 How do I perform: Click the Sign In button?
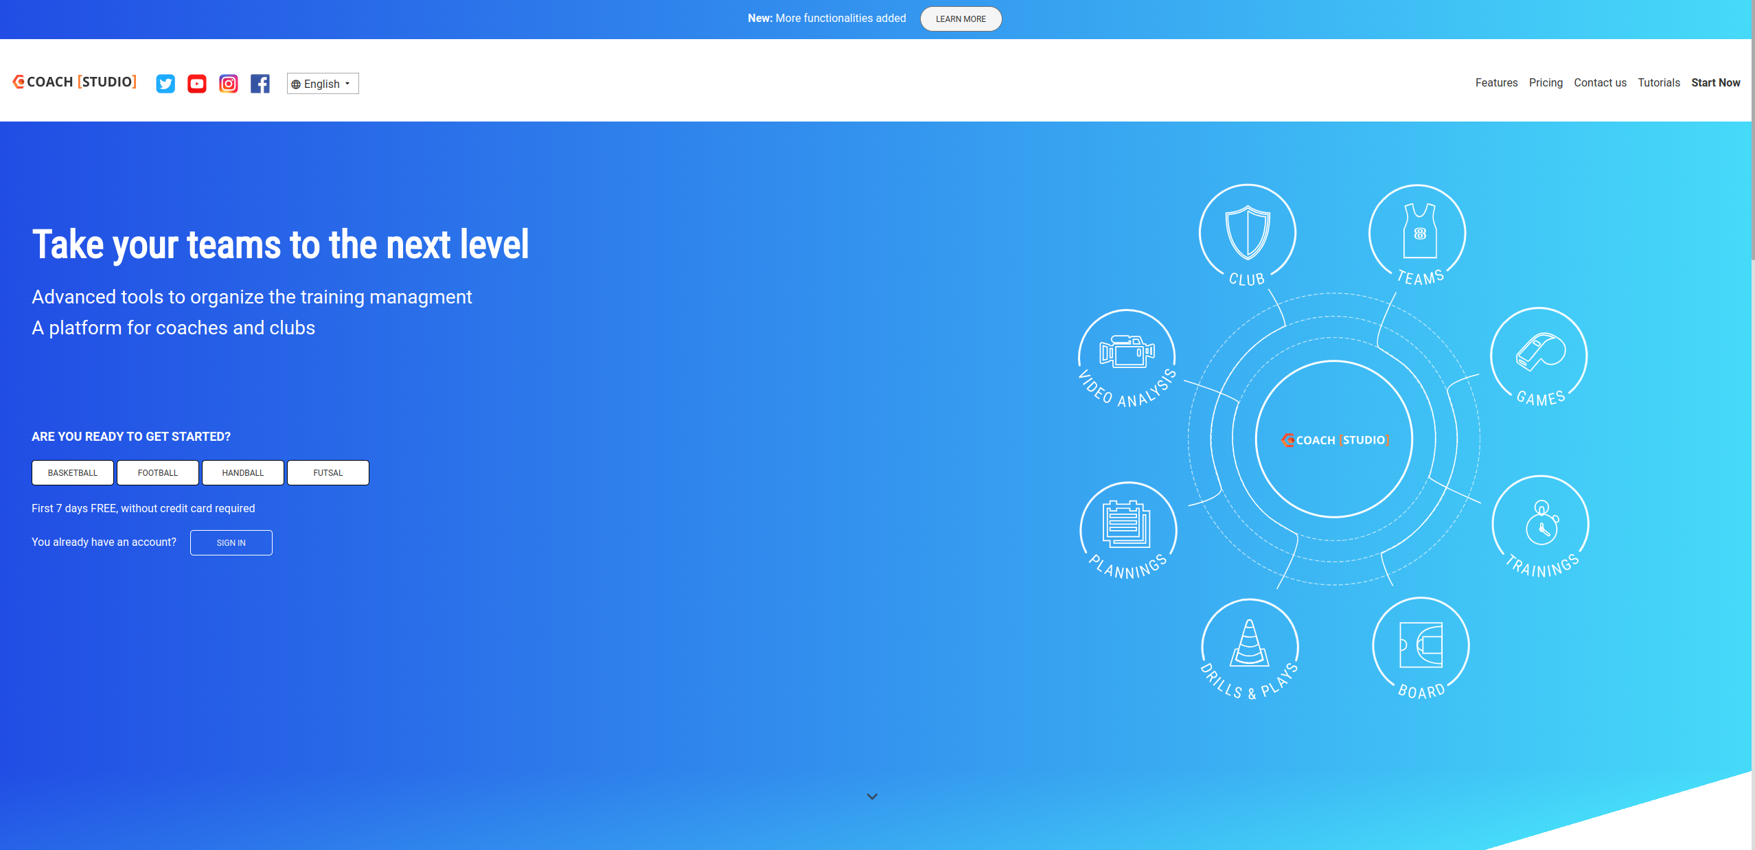pos(231,542)
